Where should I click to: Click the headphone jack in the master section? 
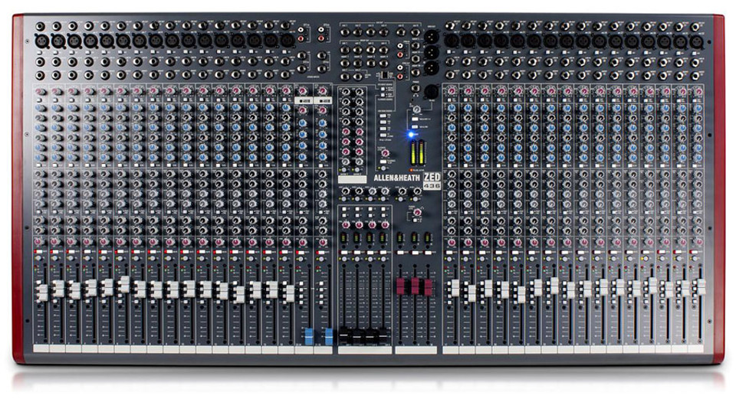[416, 87]
